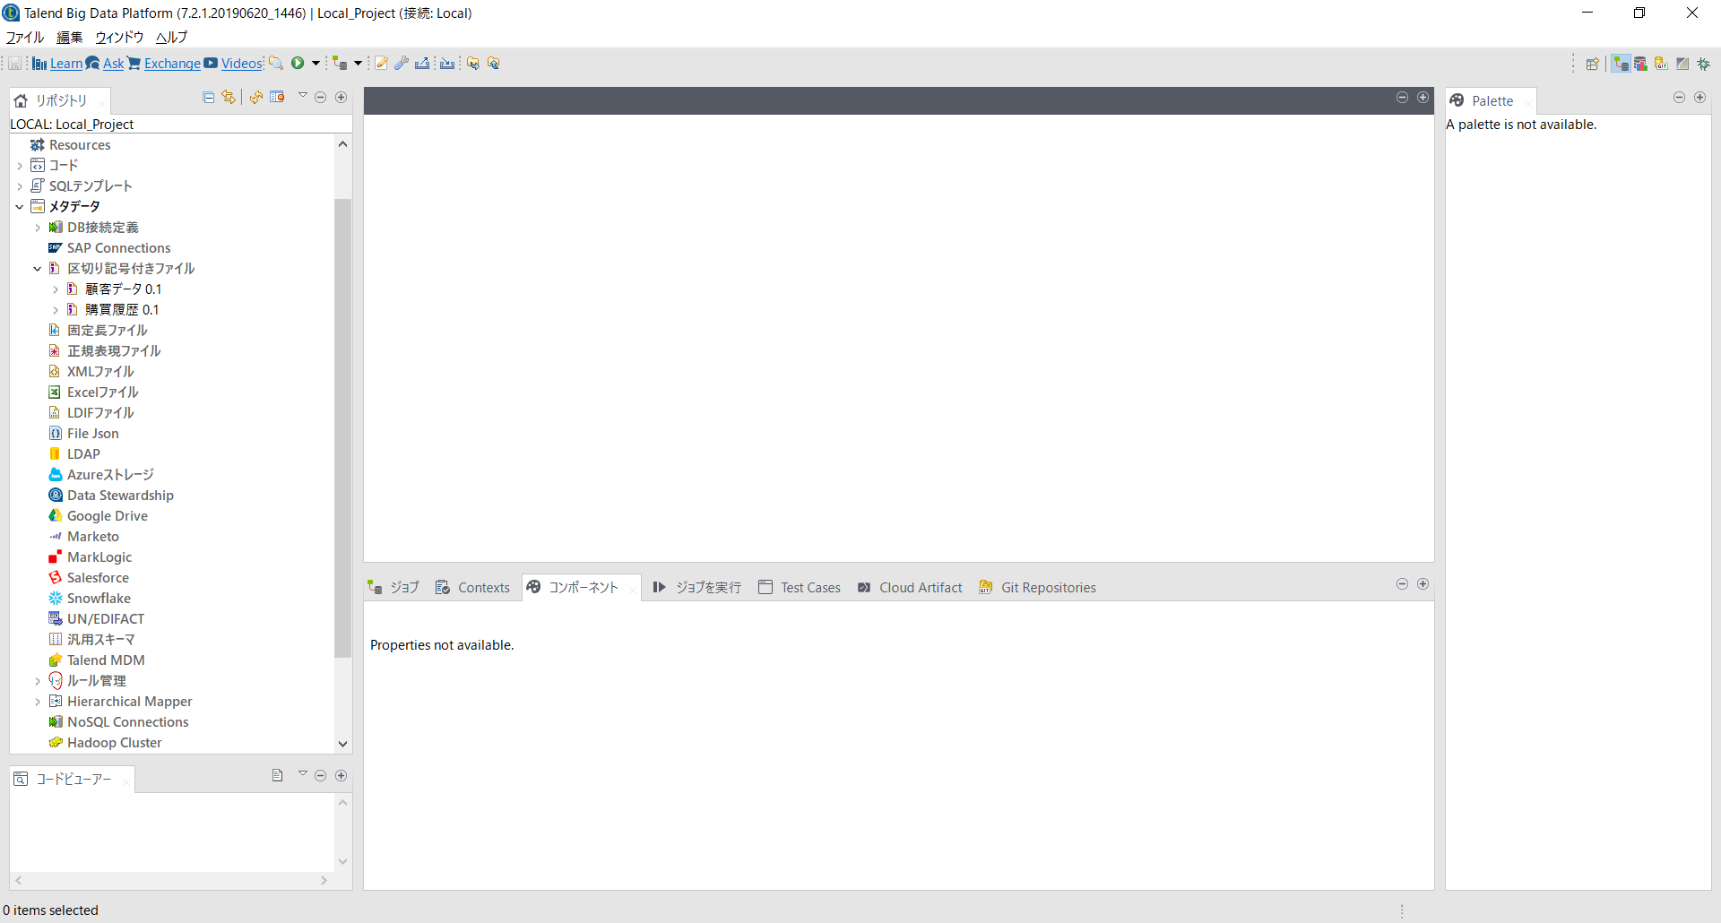Minimize the repository panel
The height and width of the screenshot is (923, 1721).
tap(321, 98)
